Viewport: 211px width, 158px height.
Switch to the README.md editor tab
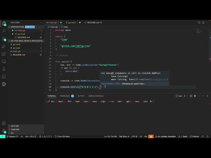93,23
